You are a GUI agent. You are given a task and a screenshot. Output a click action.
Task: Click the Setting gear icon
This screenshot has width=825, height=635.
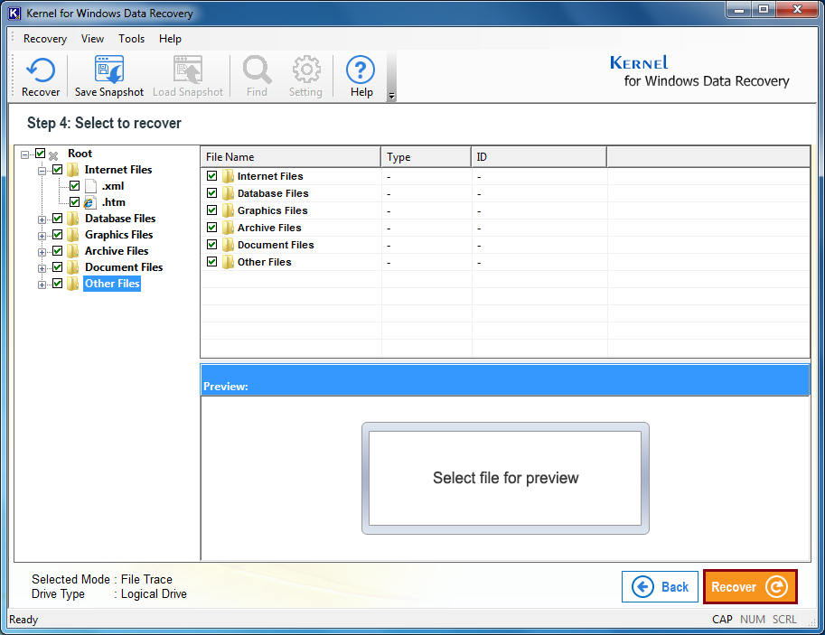click(305, 70)
